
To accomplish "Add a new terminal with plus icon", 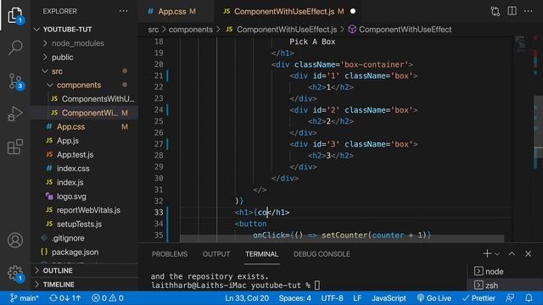I will pos(487,253).
